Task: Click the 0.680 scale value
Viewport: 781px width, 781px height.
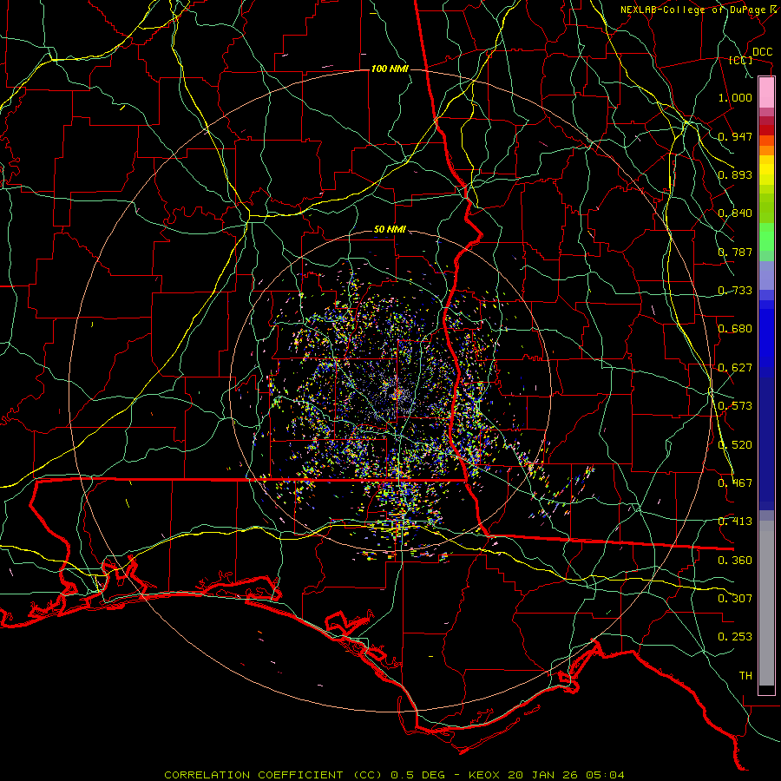Action: click(735, 329)
